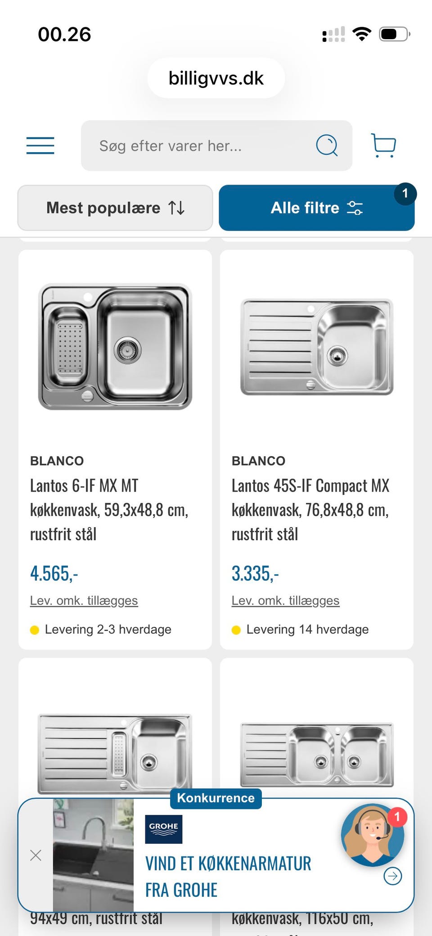The image size is (432, 936).
Task: Type in the Søg efter varer search field
Action: (x=198, y=145)
